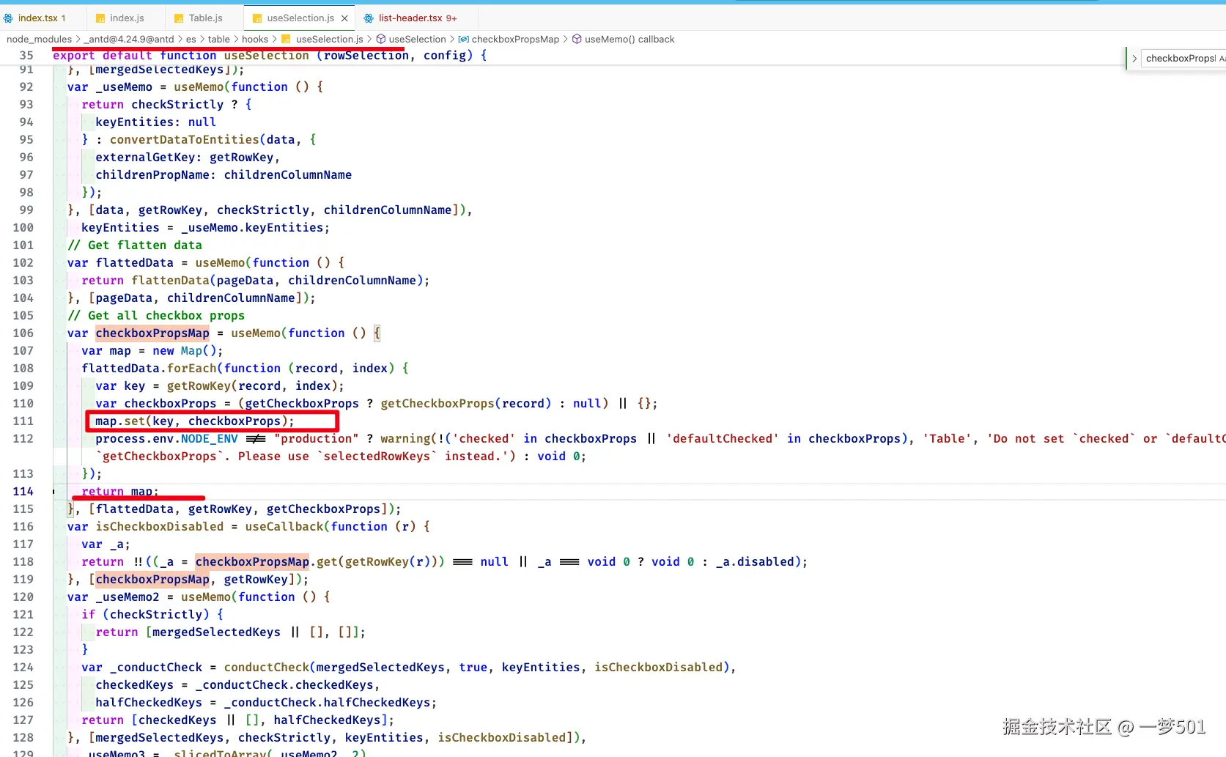Click 'keyEntities = _useMemo.keyEntities;' on line 100

[206, 228]
